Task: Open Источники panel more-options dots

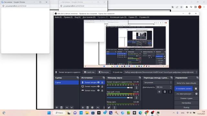Action: (x=104, y=107)
